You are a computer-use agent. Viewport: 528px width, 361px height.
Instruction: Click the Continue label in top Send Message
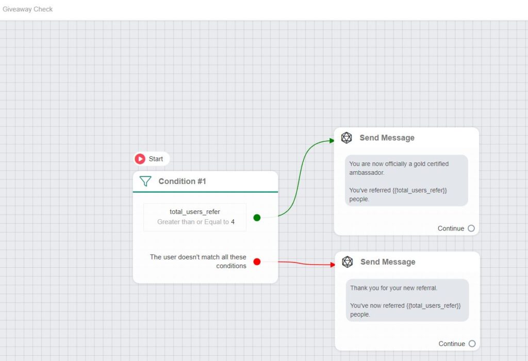451,228
